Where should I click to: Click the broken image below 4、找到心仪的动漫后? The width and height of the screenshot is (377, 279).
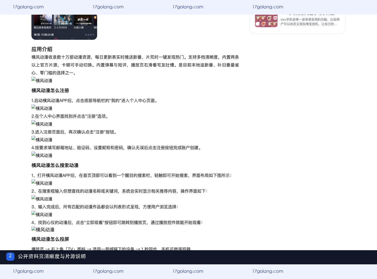tap(43, 230)
